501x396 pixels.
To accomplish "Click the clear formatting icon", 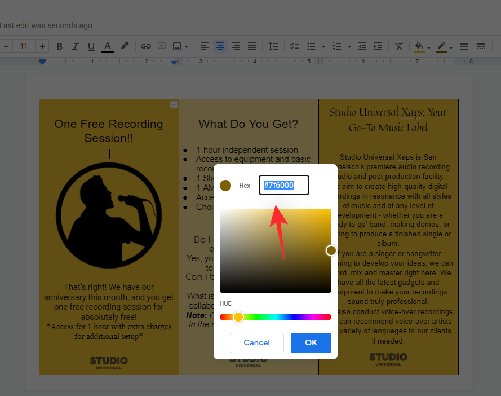I will pos(399,46).
